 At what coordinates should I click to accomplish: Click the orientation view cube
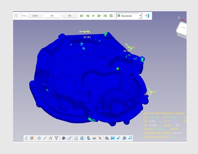coord(182,30)
